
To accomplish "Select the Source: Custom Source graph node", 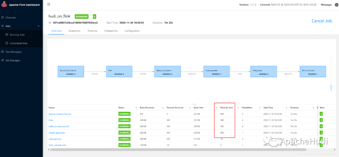I will (71, 72).
